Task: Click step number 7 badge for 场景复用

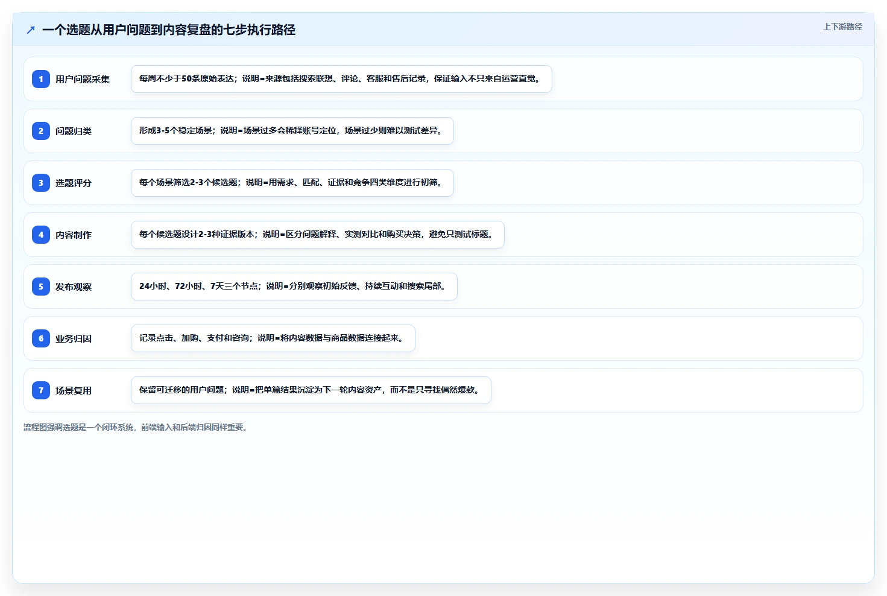Action: point(41,390)
